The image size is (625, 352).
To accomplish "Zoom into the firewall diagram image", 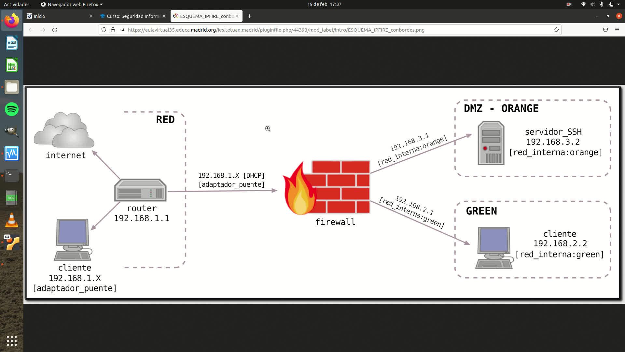I will pos(322,192).
